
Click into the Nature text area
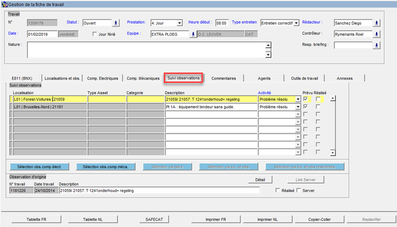click(146, 50)
